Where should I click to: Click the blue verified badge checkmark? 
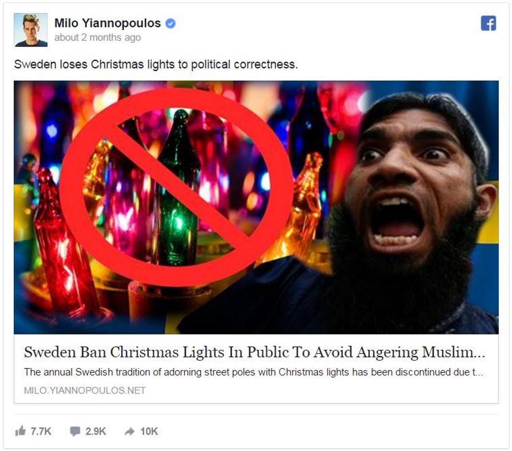170,23
